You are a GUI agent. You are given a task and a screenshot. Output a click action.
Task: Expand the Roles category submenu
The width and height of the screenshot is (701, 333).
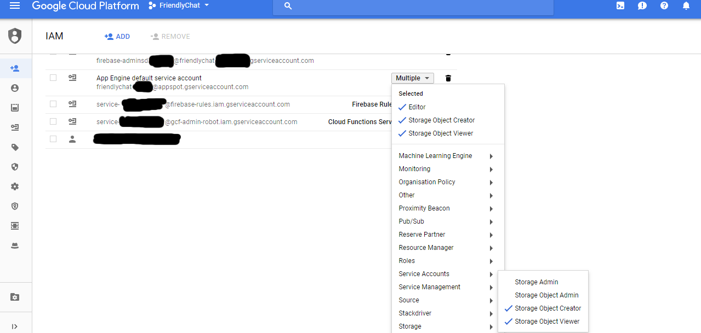[x=448, y=261]
